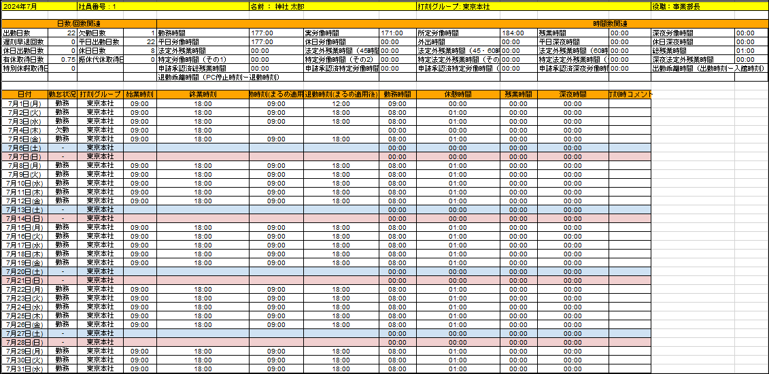Select the 7月4日(木) 欠勤 status cell

(62, 130)
